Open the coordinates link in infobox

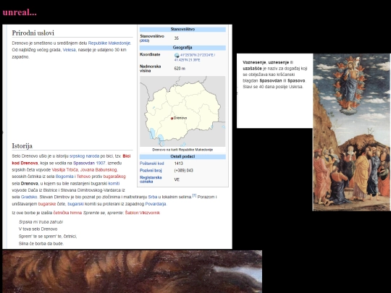[x=195, y=57]
